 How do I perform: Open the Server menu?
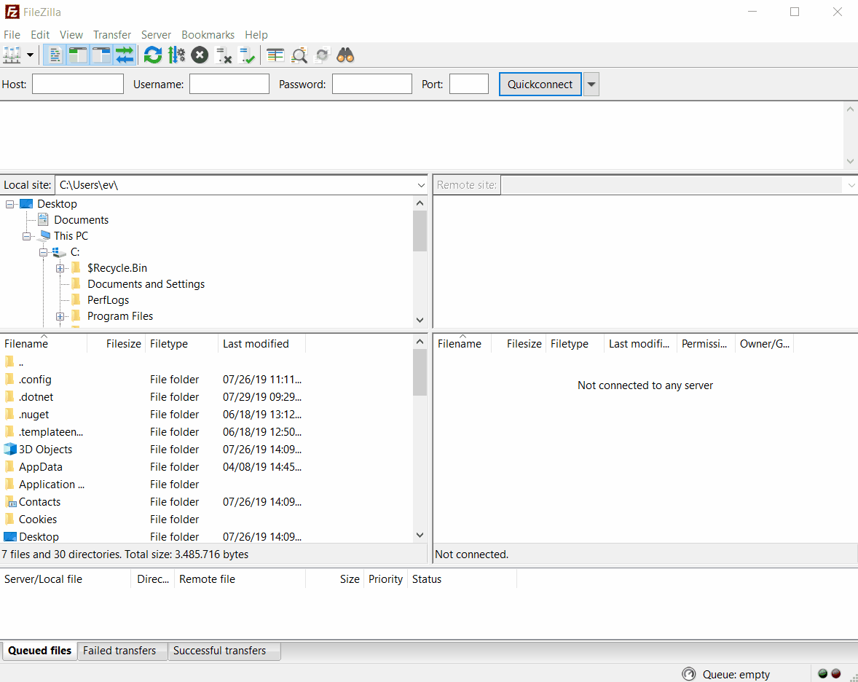(156, 34)
